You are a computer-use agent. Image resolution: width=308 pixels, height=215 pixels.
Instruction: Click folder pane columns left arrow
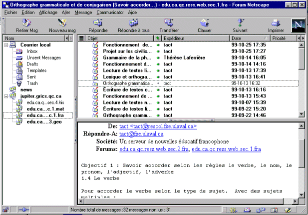(x=67, y=38)
